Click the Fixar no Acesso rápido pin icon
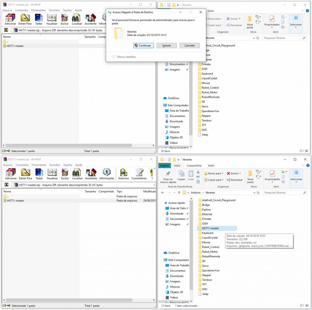Screen dimensions: 312x310 pos(168,177)
